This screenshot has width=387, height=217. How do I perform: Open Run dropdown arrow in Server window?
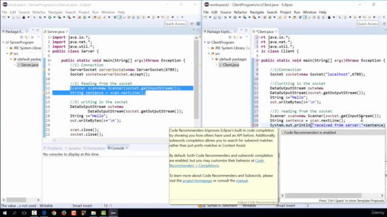[54, 17]
